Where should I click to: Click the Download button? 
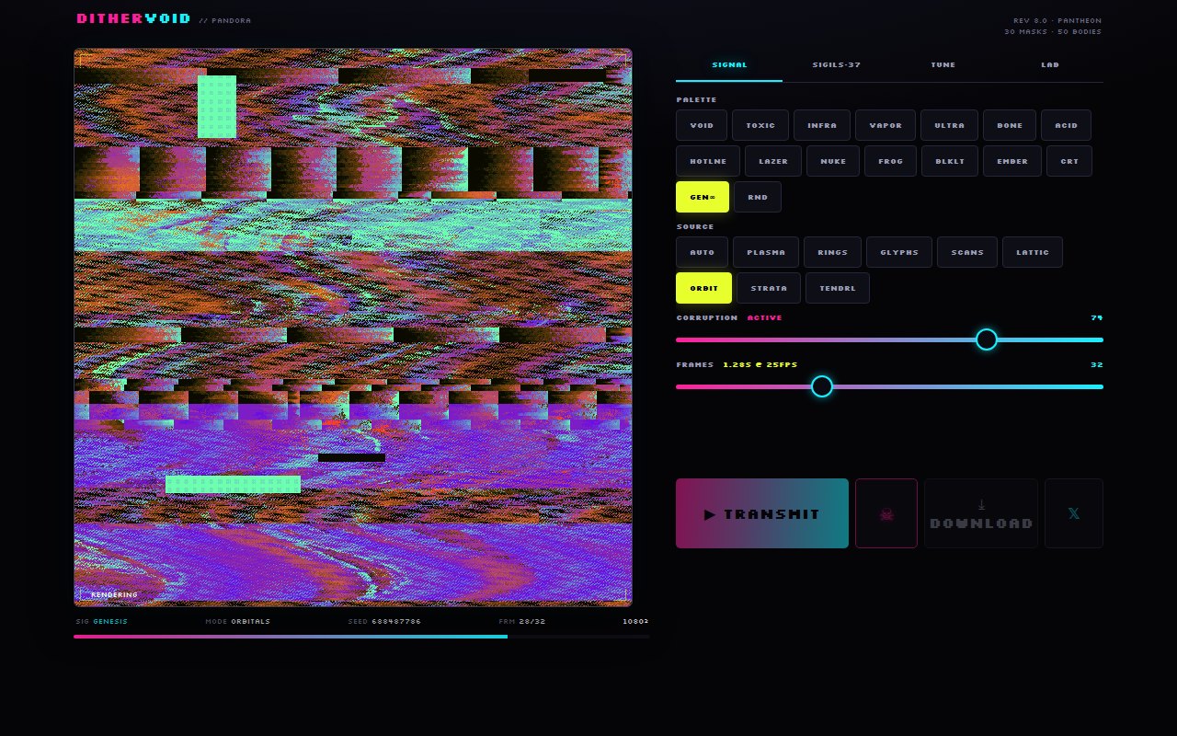pos(981,513)
